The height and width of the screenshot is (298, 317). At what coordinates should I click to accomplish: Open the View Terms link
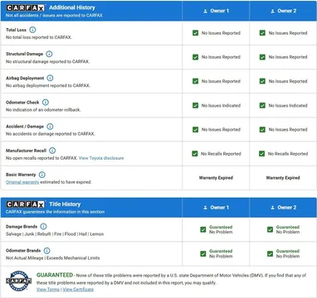point(48,289)
